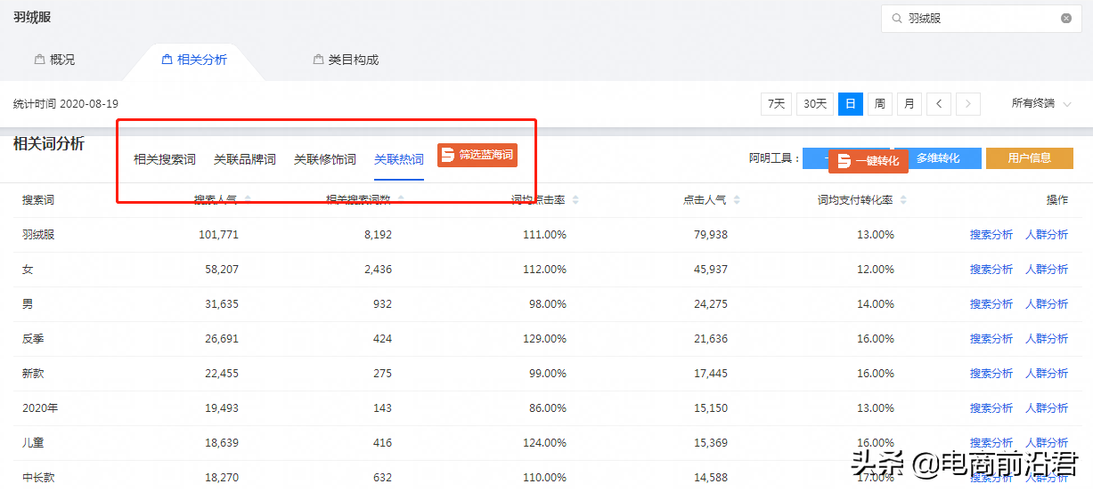
Task: Open 人群分析 for 男 row
Action: pyautogui.click(x=1047, y=304)
